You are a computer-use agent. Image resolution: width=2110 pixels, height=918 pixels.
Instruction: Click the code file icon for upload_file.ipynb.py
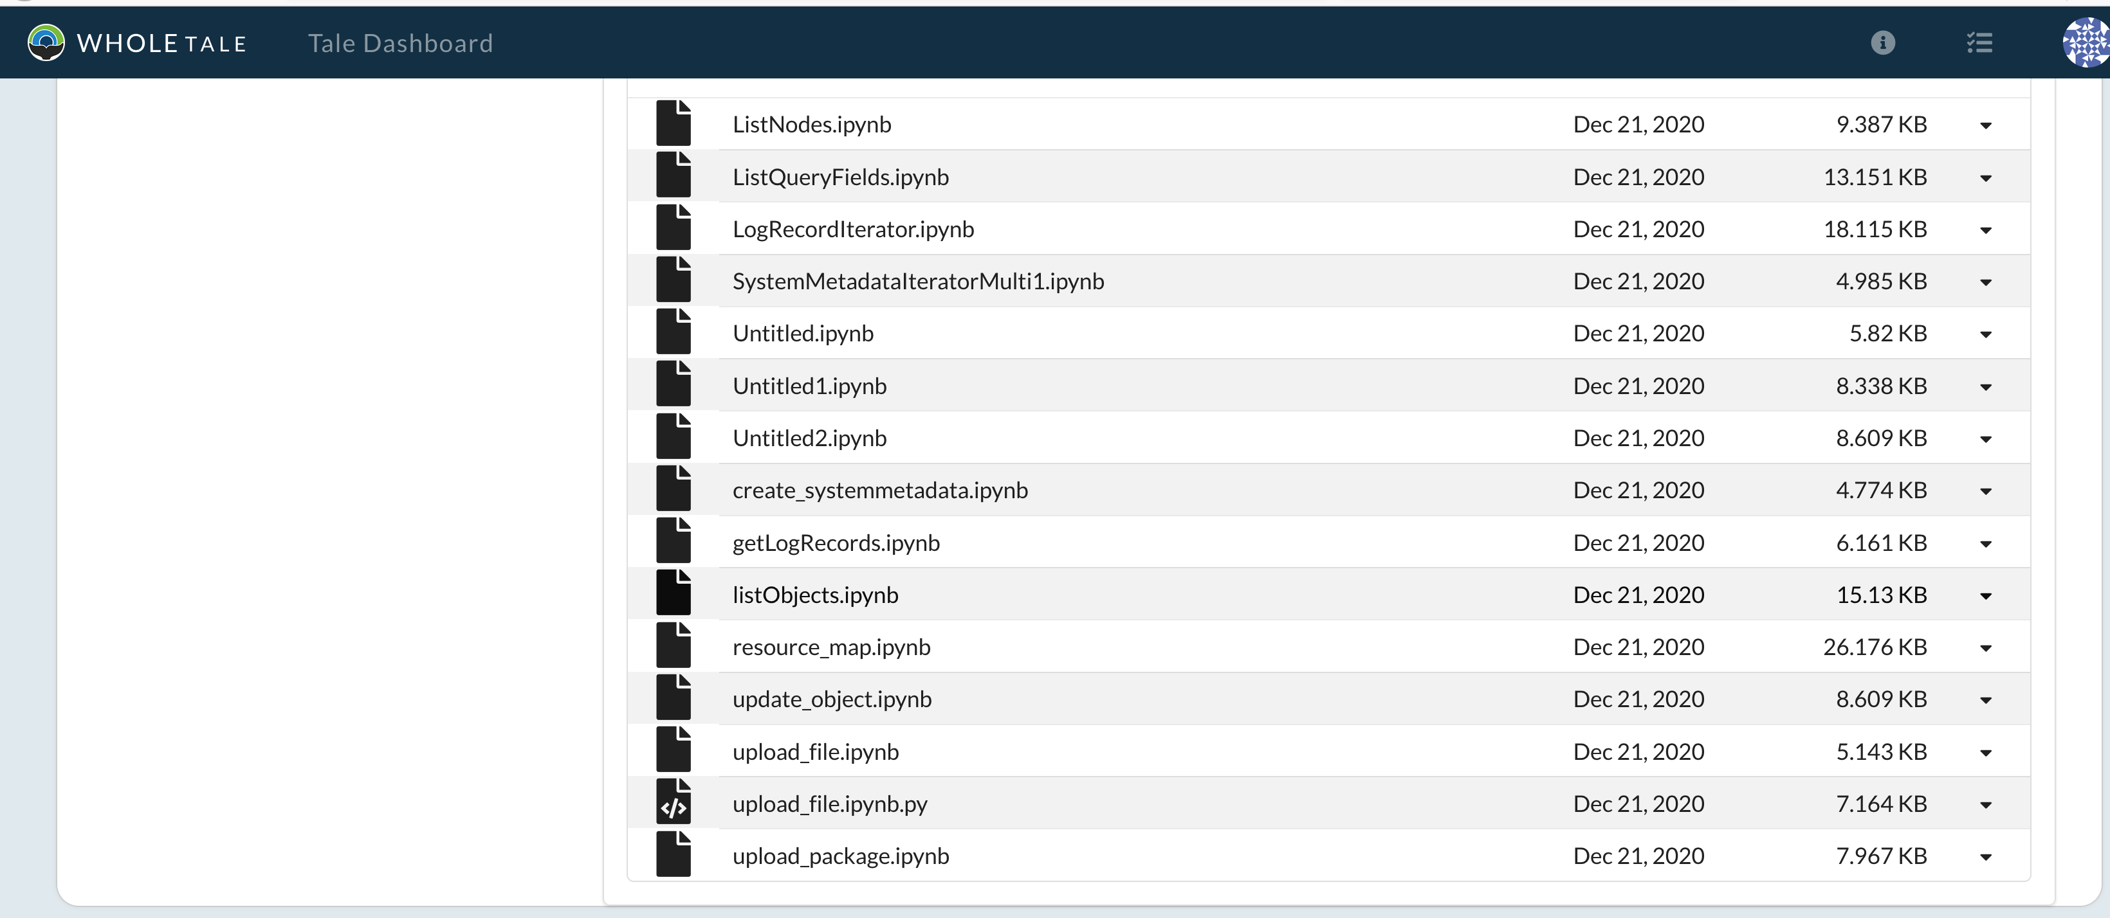pyautogui.click(x=674, y=804)
